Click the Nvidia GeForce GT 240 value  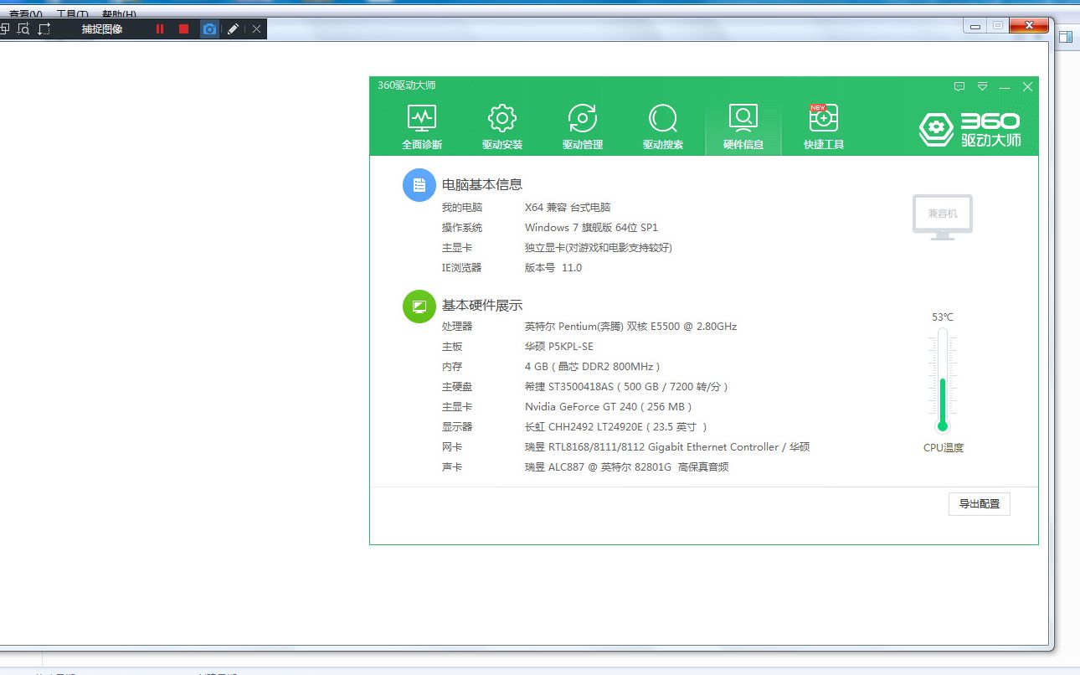point(609,407)
